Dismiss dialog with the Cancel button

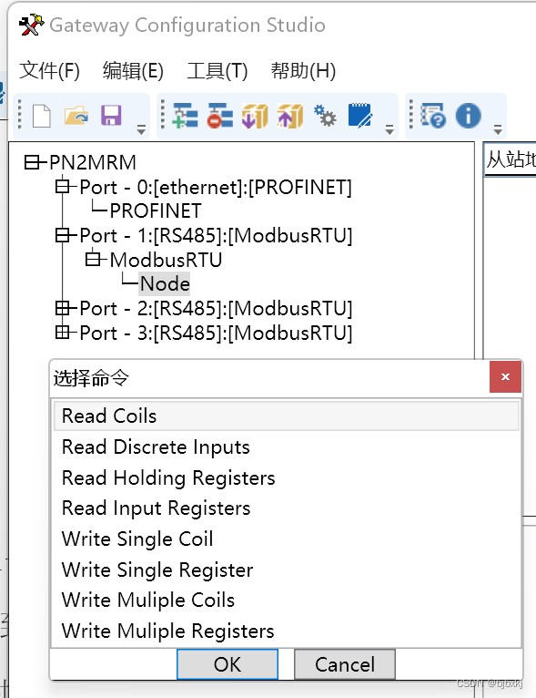(x=345, y=664)
